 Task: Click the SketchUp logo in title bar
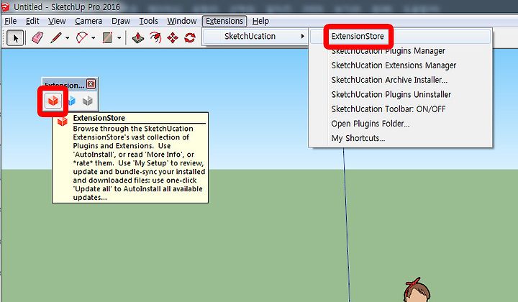[5, 6]
